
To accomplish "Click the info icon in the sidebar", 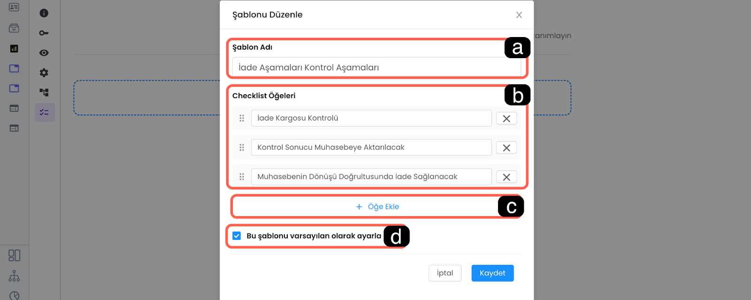I will tap(44, 13).
